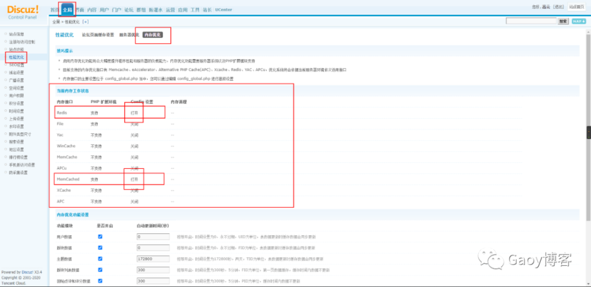This screenshot has width=591, height=287.
Task: Open SEO设置 in the sidebar
Action: tap(17, 65)
